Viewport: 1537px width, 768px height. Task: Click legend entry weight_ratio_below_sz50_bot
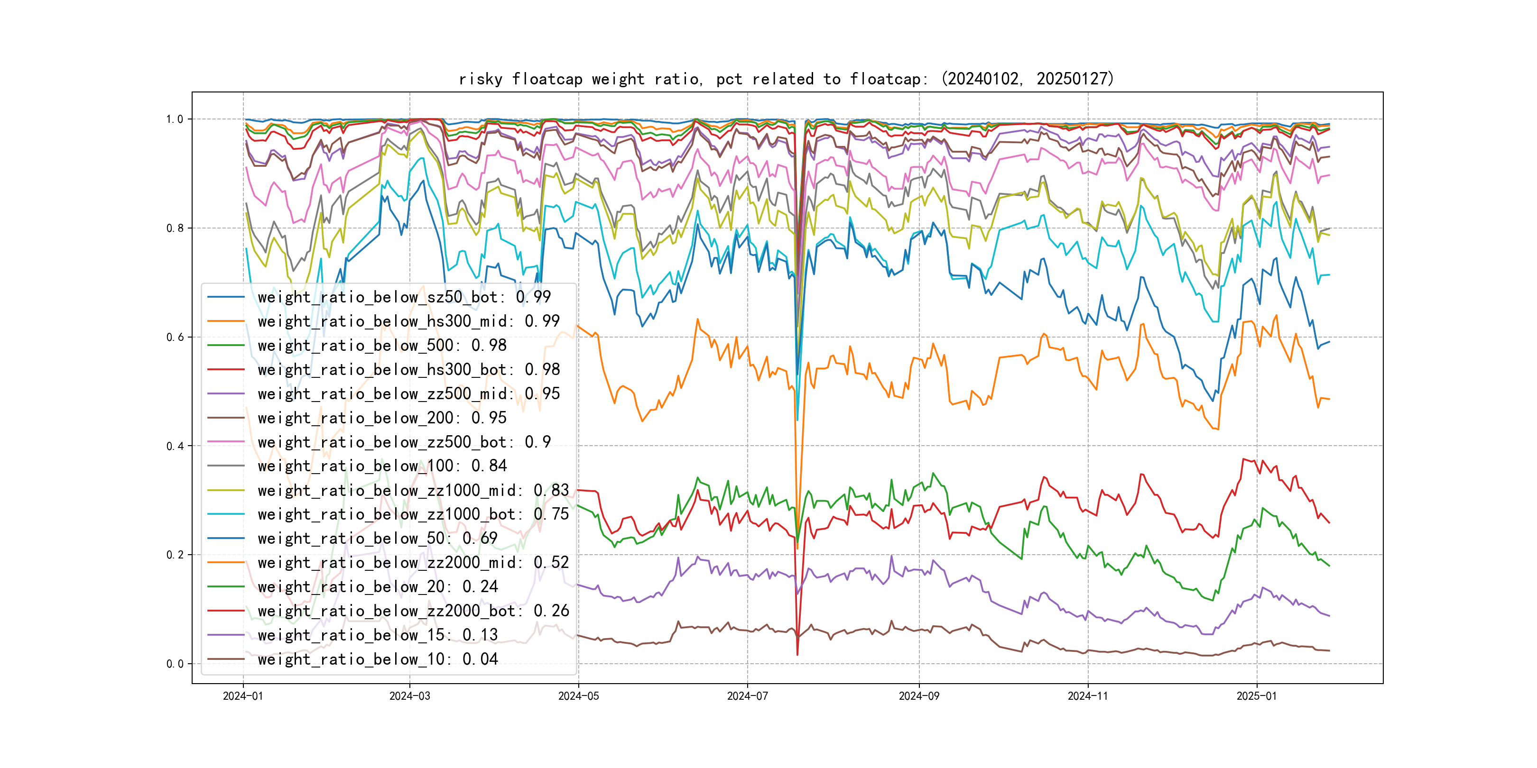point(404,297)
